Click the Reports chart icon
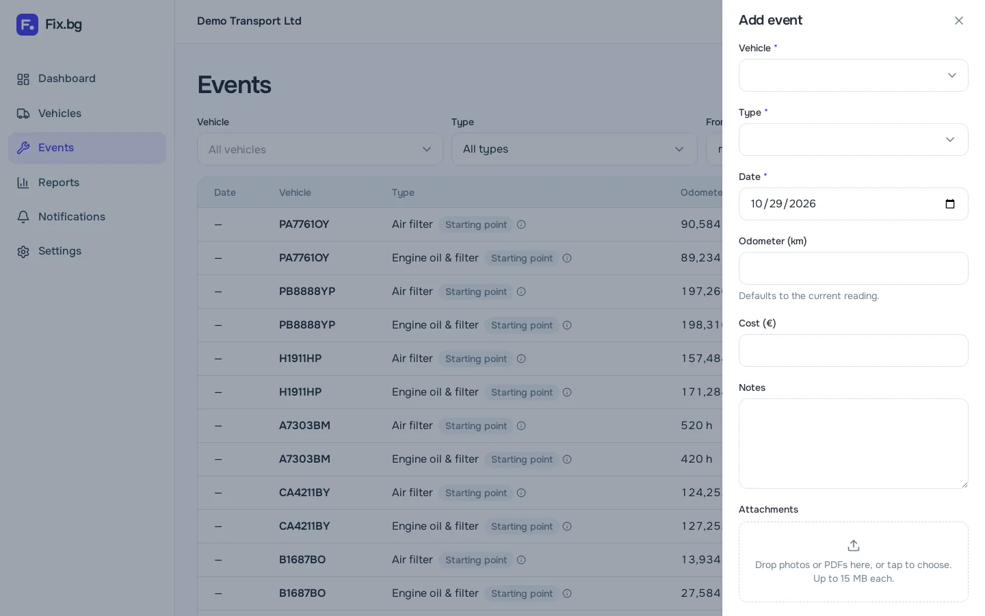The width and height of the screenshot is (985, 616). pyautogui.click(x=23, y=183)
